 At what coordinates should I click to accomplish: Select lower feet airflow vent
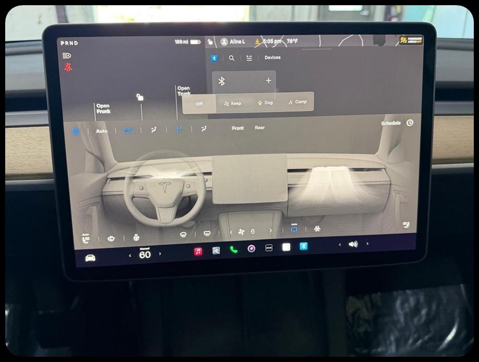(x=204, y=129)
